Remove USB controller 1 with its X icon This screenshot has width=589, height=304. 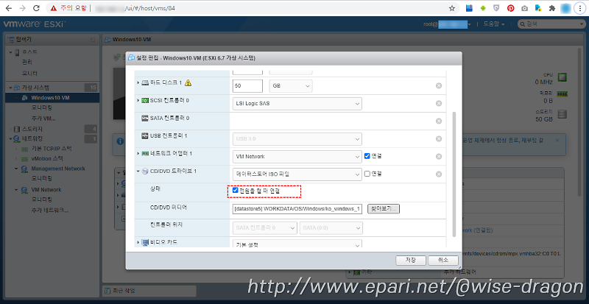438,138
